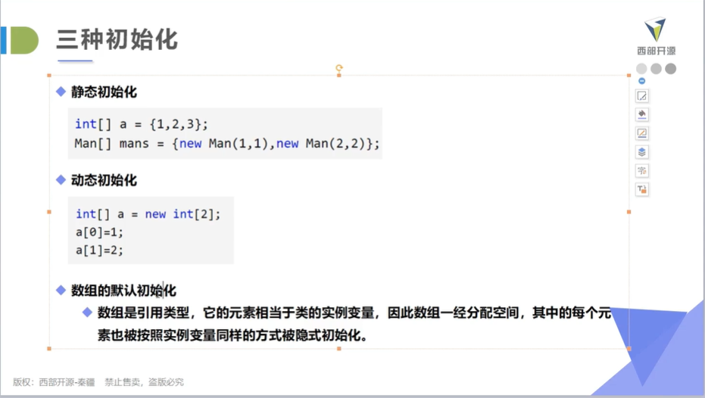Open the shape style quick tool icon
The image size is (705, 398).
click(x=641, y=95)
